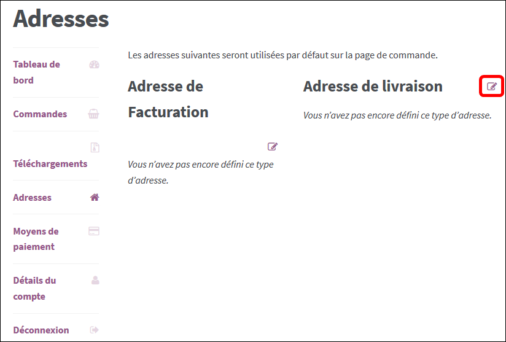Open the Téléchargements menu entry
Screen dimensions: 506x342
click(x=50, y=163)
